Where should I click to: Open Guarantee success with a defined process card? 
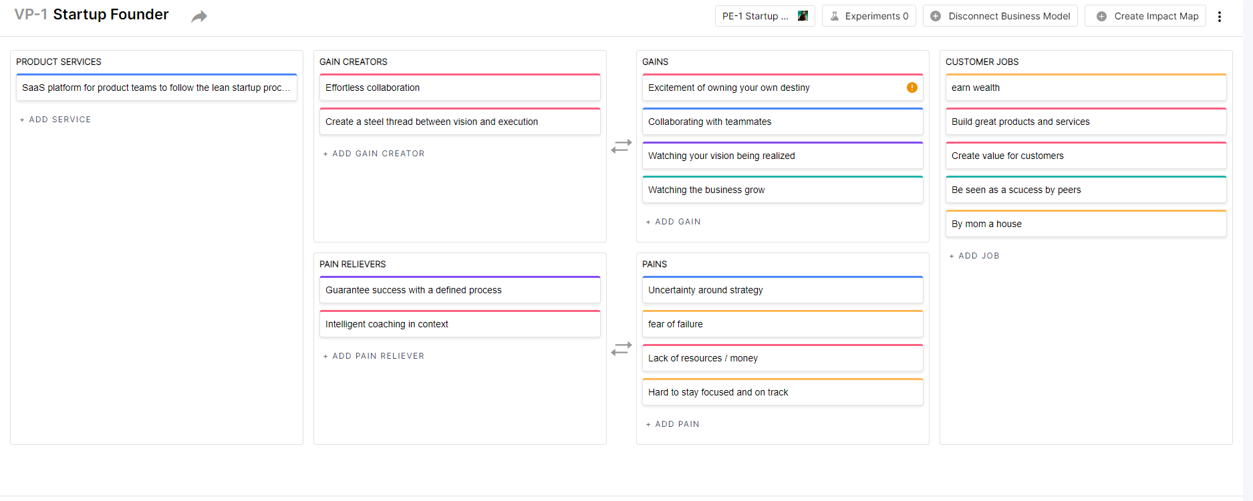point(460,290)
